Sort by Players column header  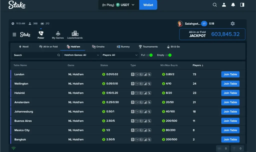click(198, 65)
